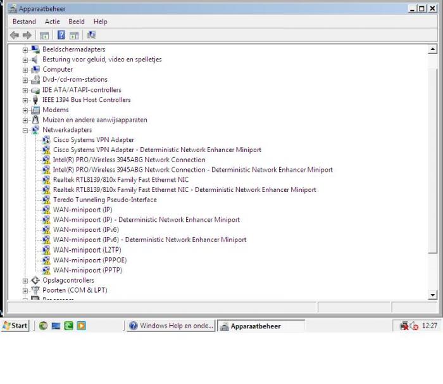Image resolution: width=443 pixels, height=384 pixels.
Task: Click the disabled icon of Cisco Systems VPN Adapter
Action: (x=46, y=140)
